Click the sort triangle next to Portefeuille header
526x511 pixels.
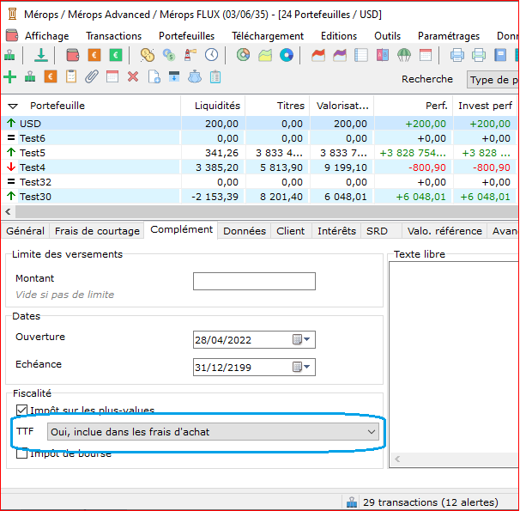coord(13,106)
